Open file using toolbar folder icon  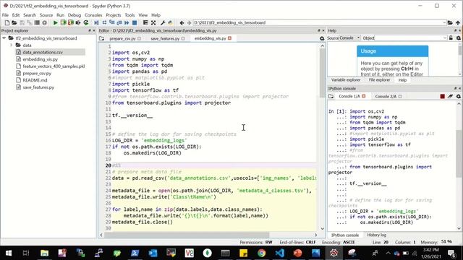(14, 22)
